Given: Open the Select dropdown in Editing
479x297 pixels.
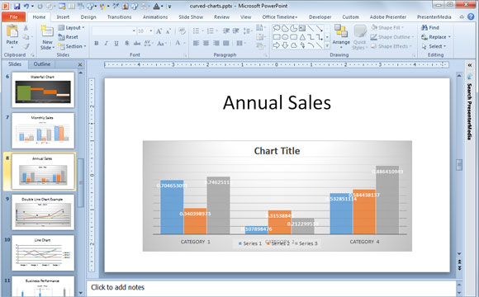Looking at the screenshot, I should (x=434, y=46).
